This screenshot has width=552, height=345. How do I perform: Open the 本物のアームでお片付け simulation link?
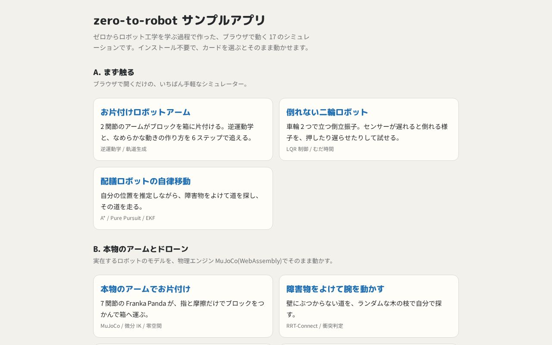point(145,289)
